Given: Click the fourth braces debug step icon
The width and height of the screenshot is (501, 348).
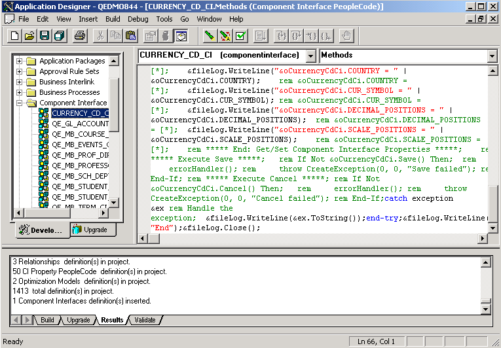Looking at the screenshot, I should [327, 35].
